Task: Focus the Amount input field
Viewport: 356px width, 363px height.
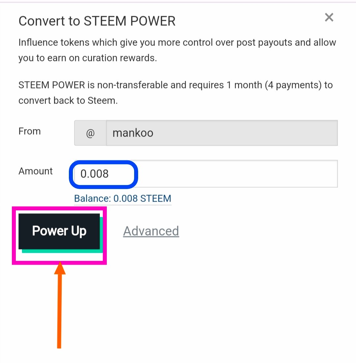Action: pos(204,174)
